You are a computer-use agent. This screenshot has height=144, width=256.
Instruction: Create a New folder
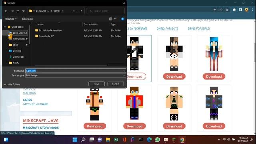(x=28, y=19)
